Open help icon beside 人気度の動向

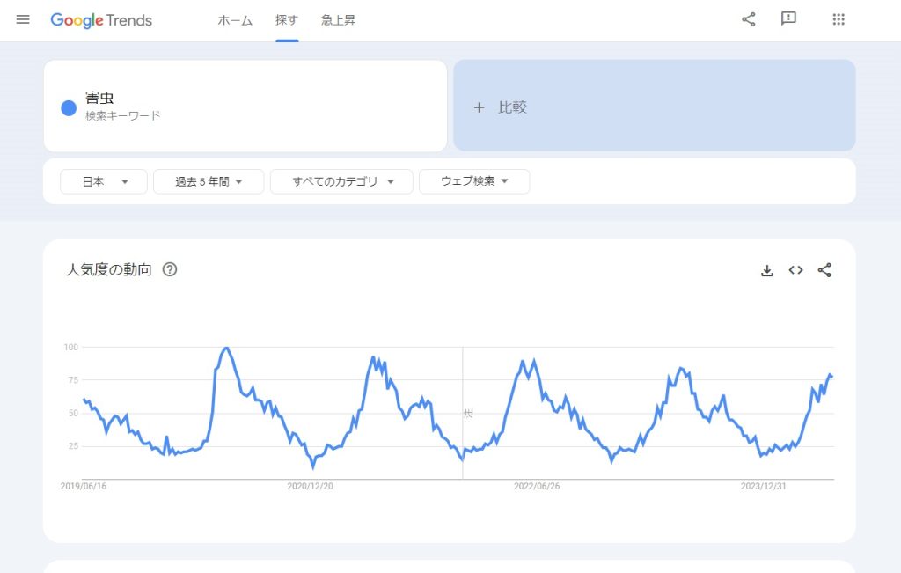tap(170, 269)
